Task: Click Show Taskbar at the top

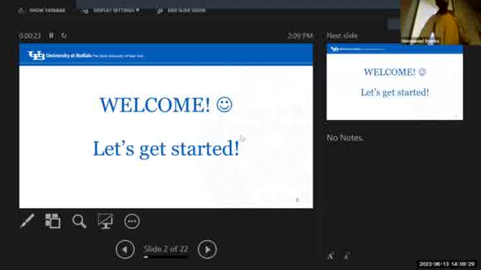Action: point(41,11)
